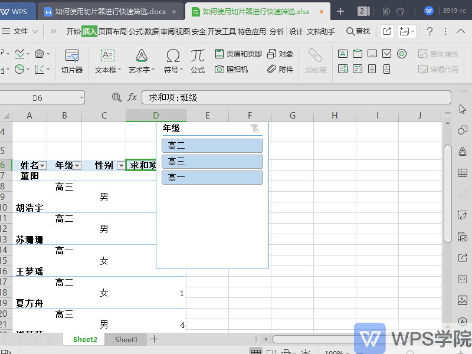Click the formula bar input field
Screen dimensions: 472x354
click(296, 97)
